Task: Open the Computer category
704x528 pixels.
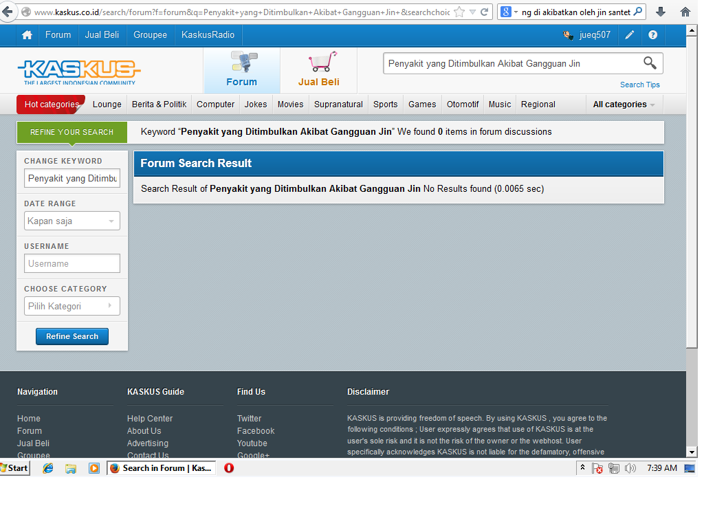Action: 215,104
